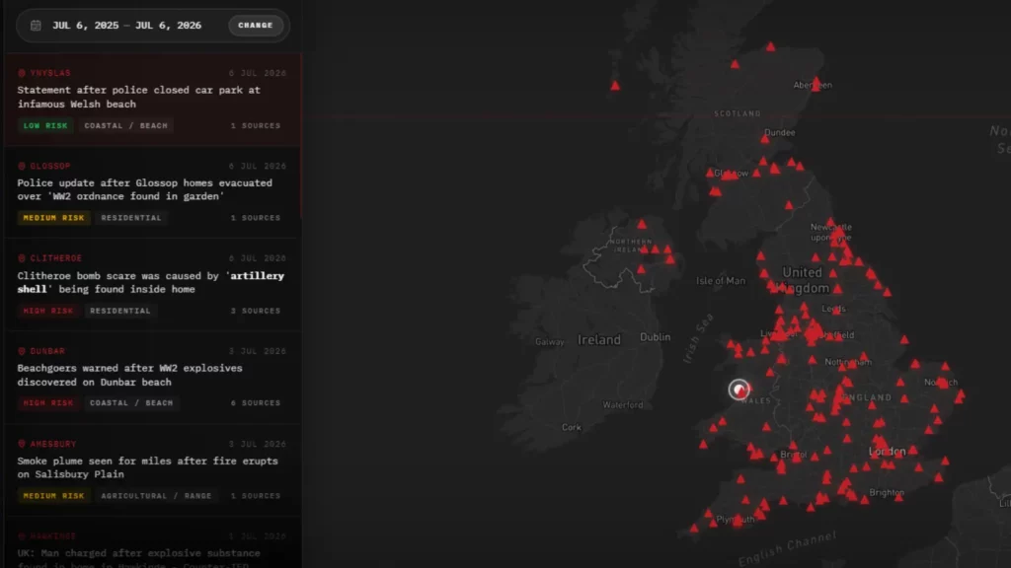Select the date range text Jul 6, 2025 – Jul 6, 2026
1011x568 pixels.
click(x=127, y=25)
